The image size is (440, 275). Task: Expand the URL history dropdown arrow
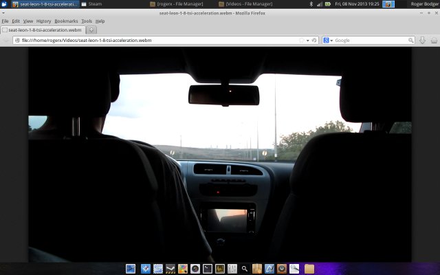(x=308, y=41)
